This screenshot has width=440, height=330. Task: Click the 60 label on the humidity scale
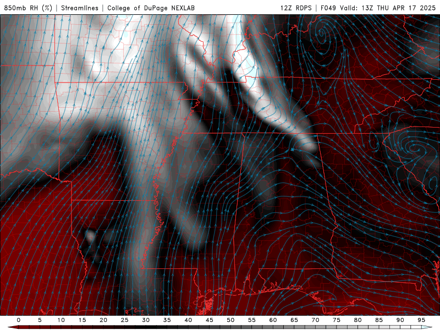click(273, 320)
